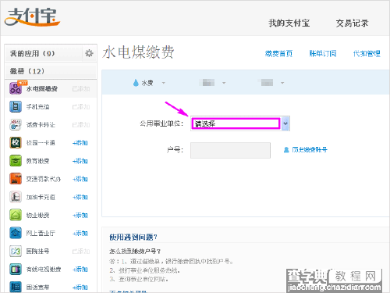Click the 话费卡转让 icon

(16, 125)
